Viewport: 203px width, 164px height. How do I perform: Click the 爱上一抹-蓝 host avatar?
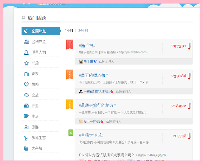pyautogui.click(x=81, y=121)
